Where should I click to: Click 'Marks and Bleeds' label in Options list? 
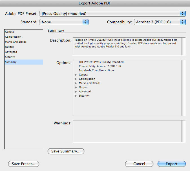(x=90, y=83)
